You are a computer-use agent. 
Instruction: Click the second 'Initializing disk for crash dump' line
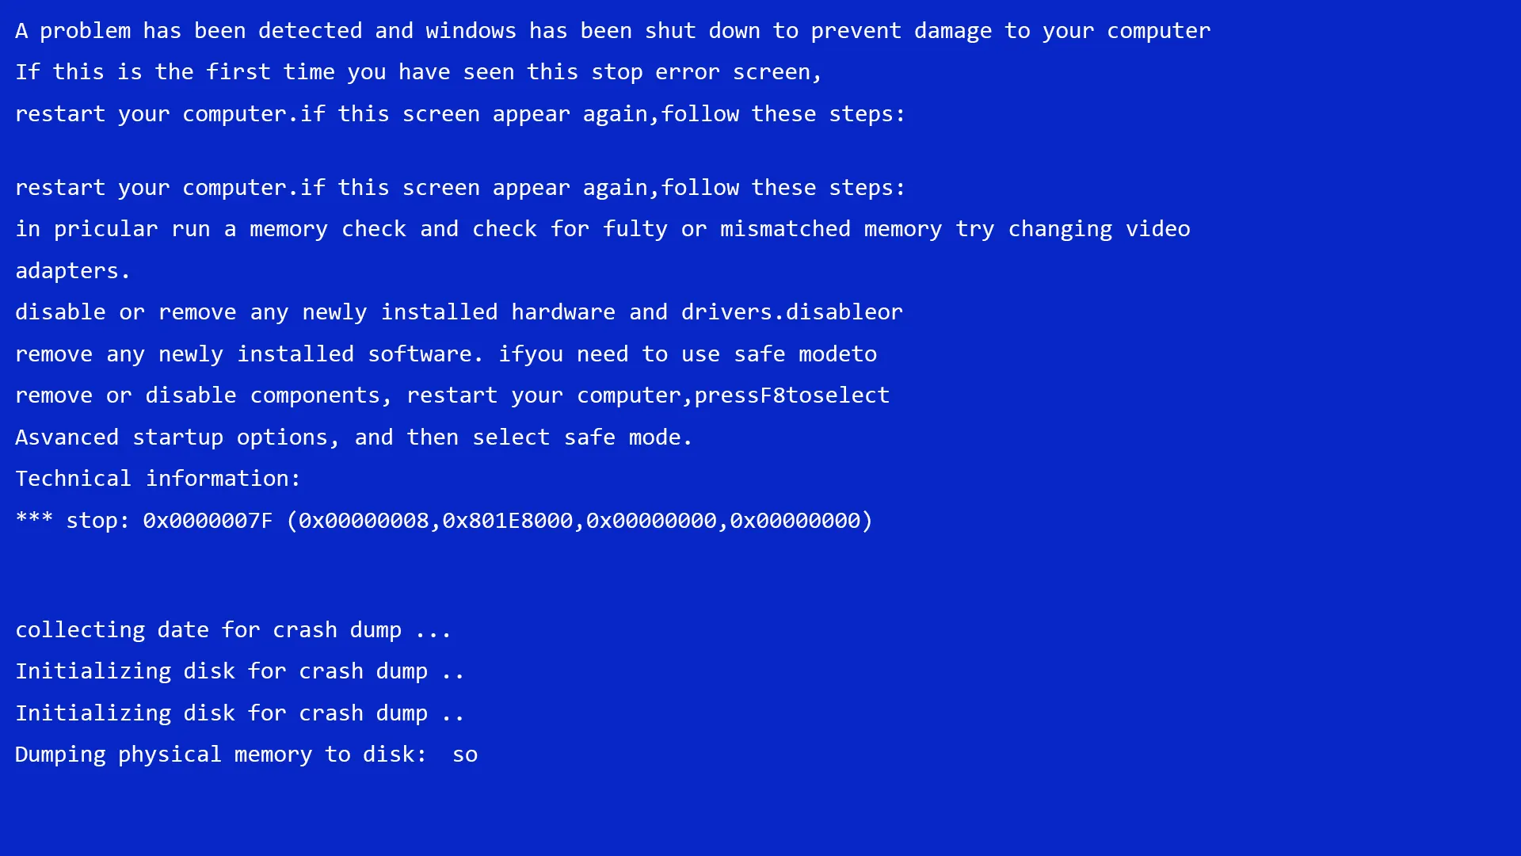[x=239, y=713]
